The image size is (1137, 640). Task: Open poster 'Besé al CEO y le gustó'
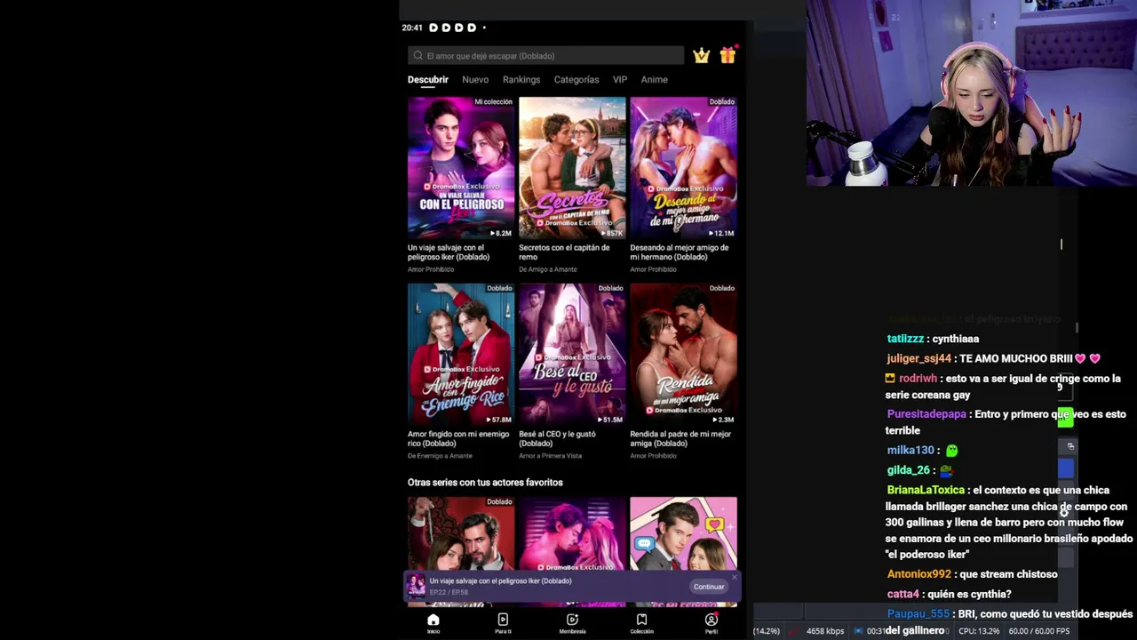572,354
